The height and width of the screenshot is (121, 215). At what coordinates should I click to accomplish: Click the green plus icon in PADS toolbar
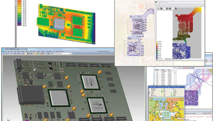pos(38,54)
